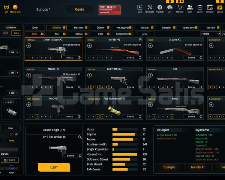225x180 pixels.
Task: Open the Filtrele dropdown
Action: pyautogui.click(x=210, y=34)
